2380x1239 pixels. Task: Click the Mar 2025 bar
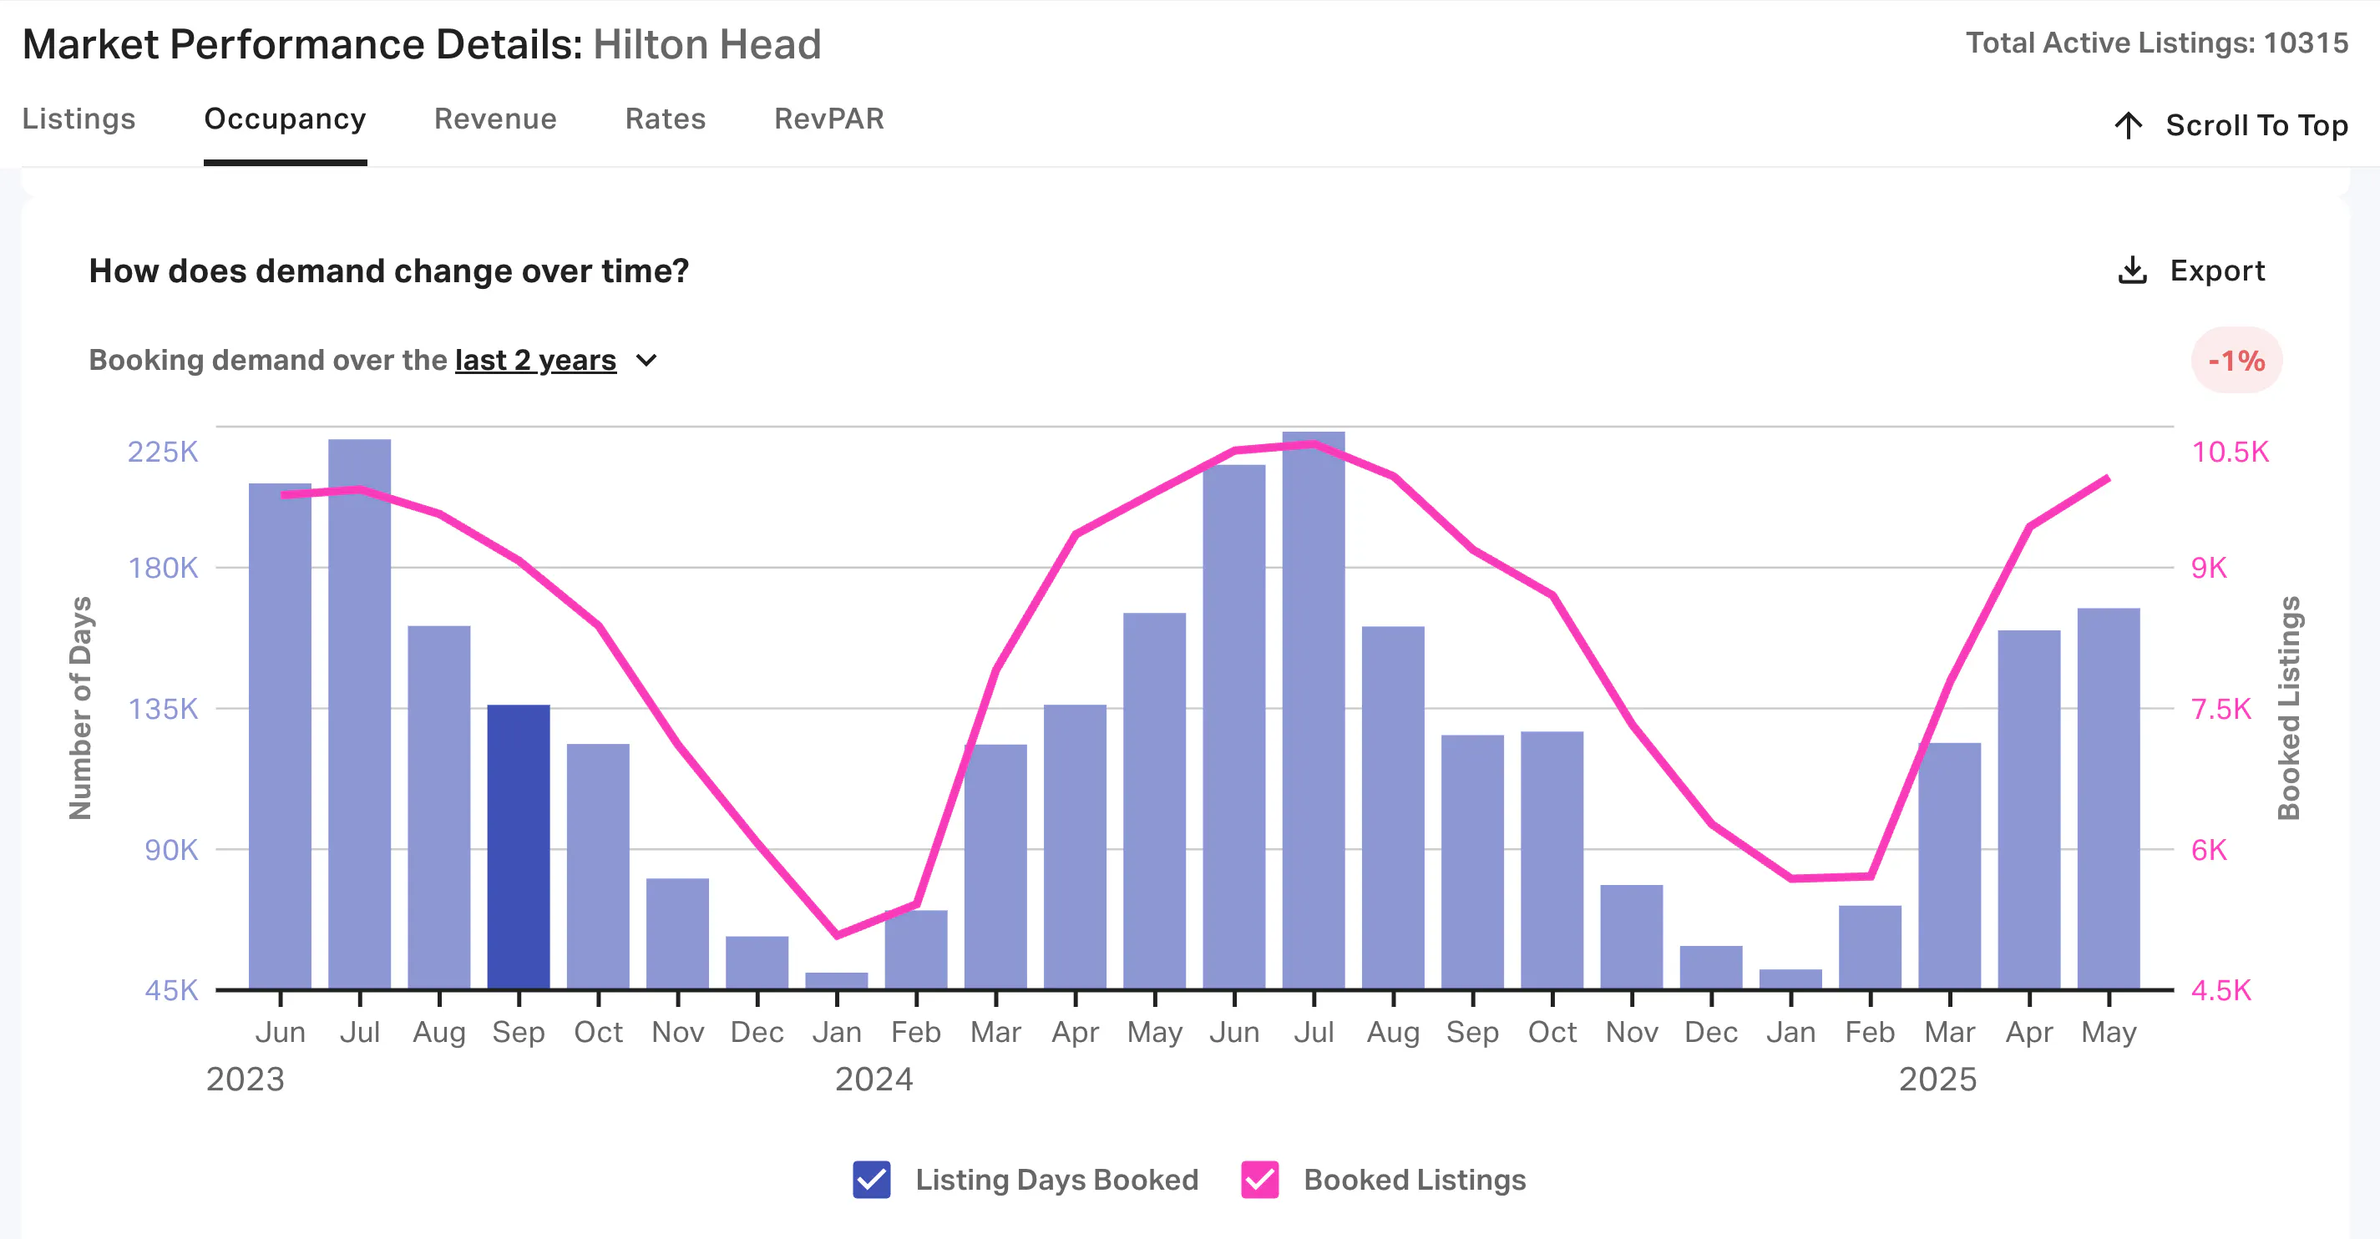1948,866
